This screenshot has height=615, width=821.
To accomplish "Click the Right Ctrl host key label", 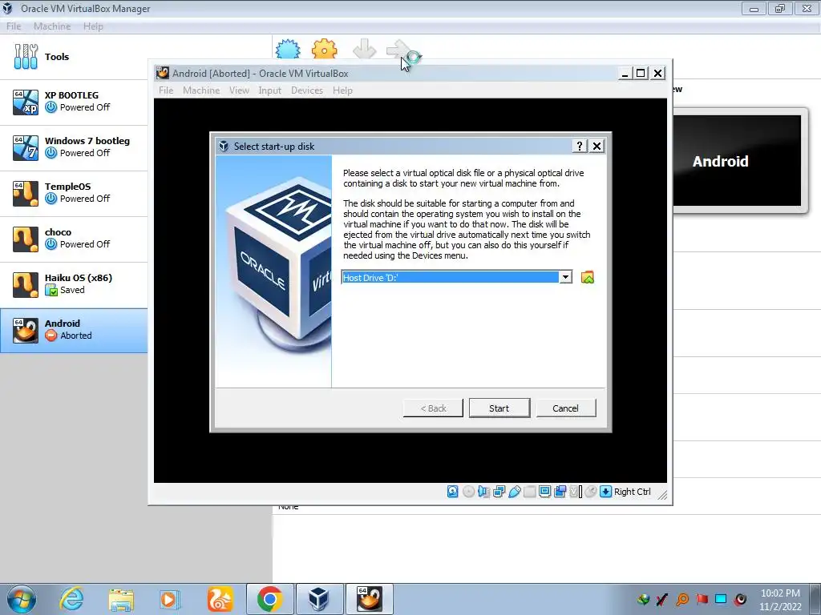I will 632,492.
